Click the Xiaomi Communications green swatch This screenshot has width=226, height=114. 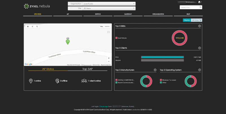coord(116,83)
